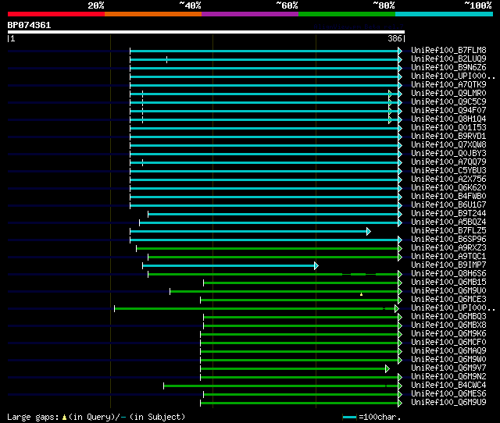Select the UniRef100_B9RVD1 label
500x423 pixels.
(448, 137)
